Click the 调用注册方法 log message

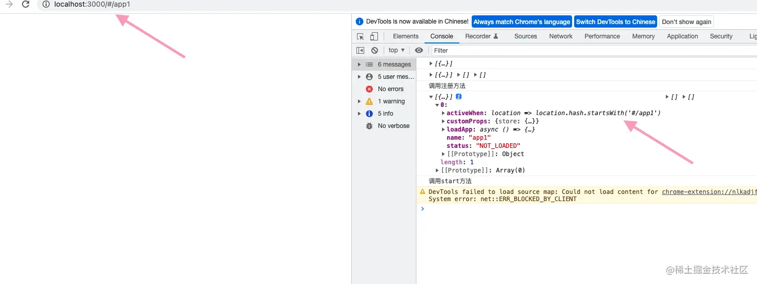pyautogui.click(x=447, y=86)
